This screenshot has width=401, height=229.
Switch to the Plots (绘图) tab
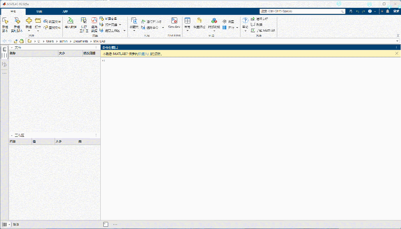pyautogui.click(x=39, y=12)
